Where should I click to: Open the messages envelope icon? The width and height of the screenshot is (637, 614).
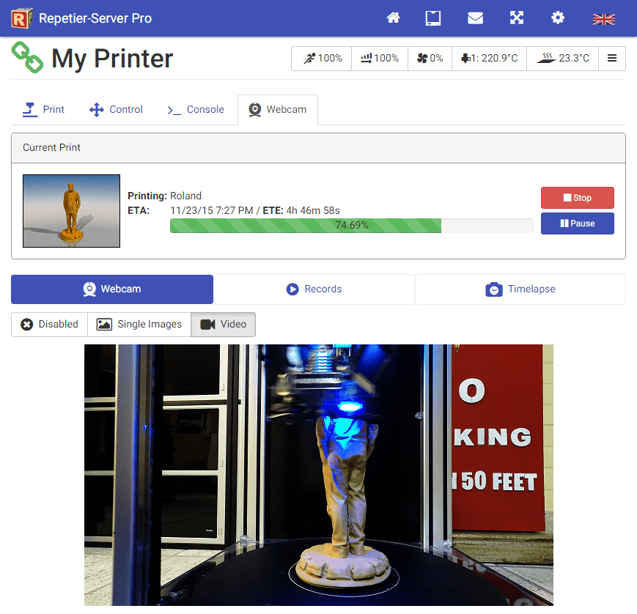[x=475, y=18]
